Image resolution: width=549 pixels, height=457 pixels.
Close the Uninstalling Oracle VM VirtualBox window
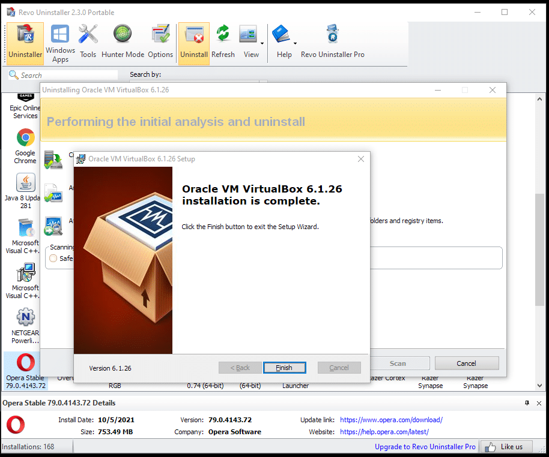pos(493,90)
